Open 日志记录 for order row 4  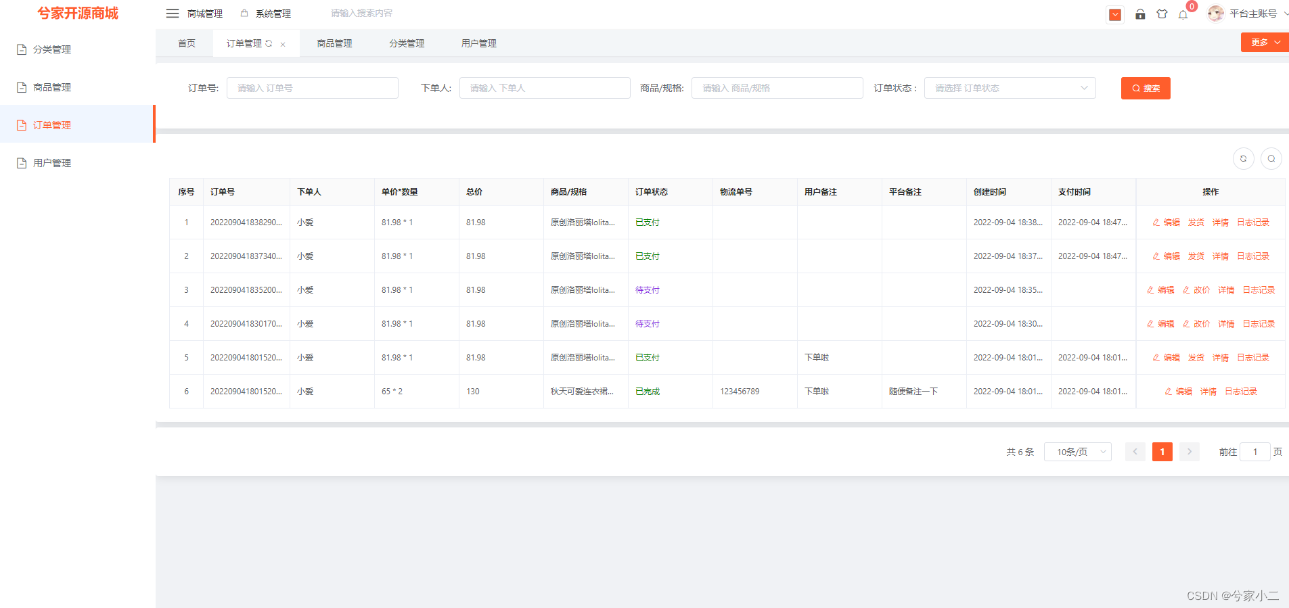pos(1259,324)
